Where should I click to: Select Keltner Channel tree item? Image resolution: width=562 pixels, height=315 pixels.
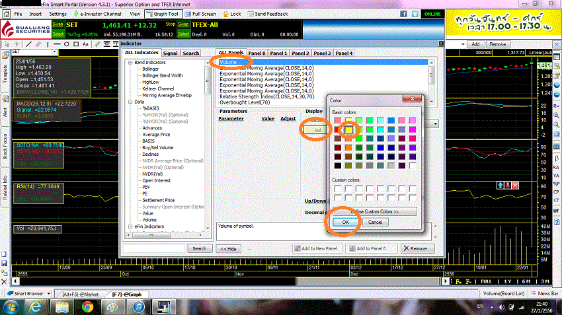click(x=158, y=88)
